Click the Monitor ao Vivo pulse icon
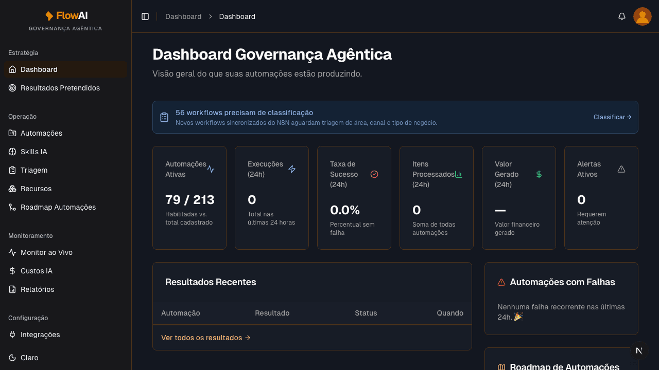 click(x=12, y=252)
